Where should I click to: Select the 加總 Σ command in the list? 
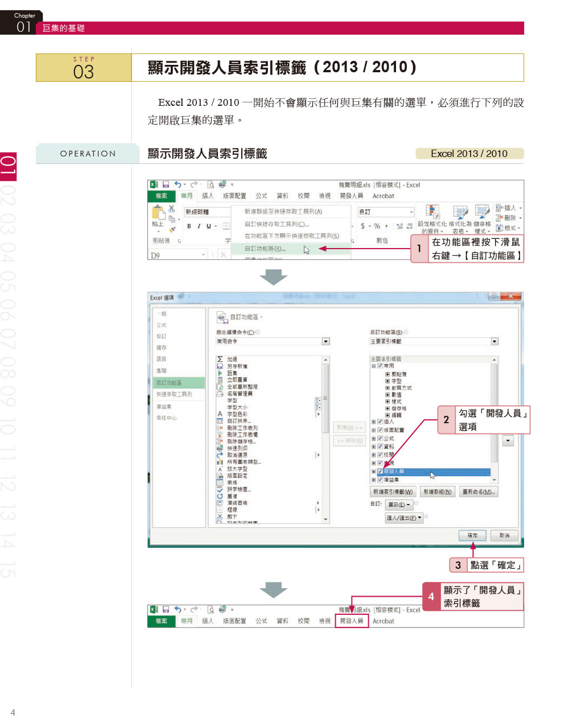[x=228, y=359]
